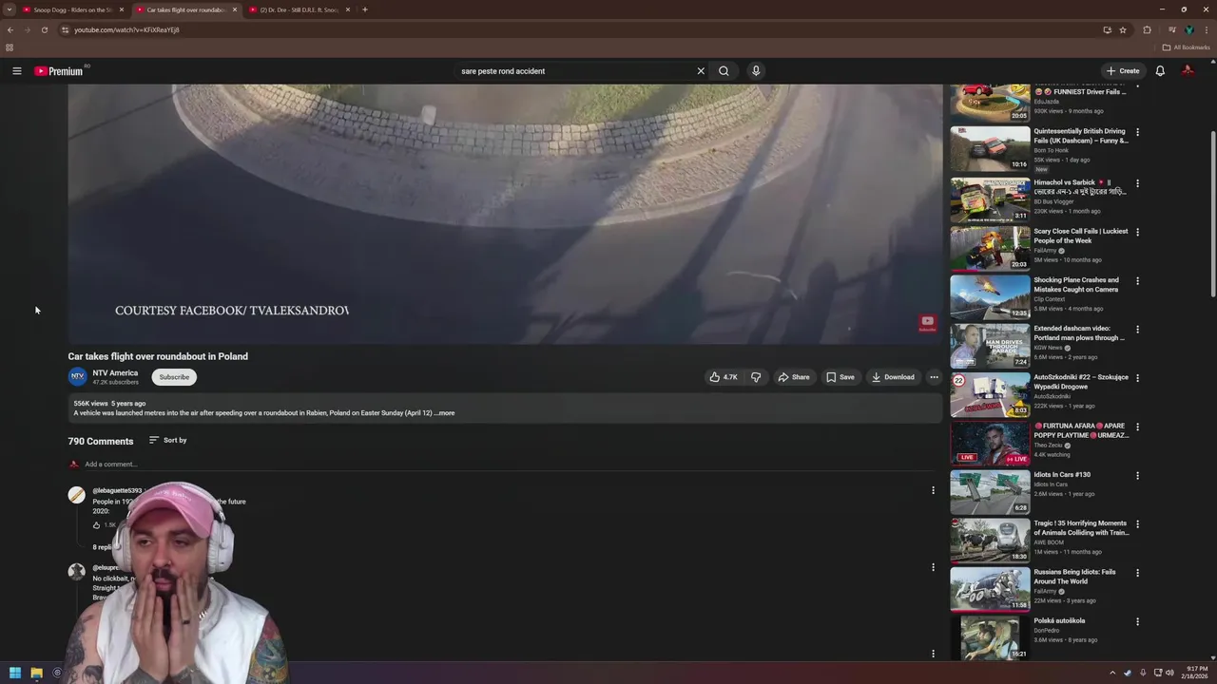The image size is (1217, 684).
Task: Go back in browser history
Action: [10, 29]
